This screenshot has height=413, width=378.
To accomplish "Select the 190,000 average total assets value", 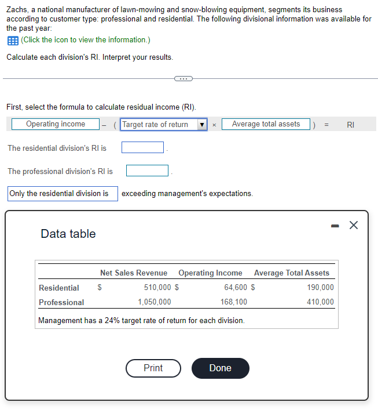I will (x=320, y=287).
